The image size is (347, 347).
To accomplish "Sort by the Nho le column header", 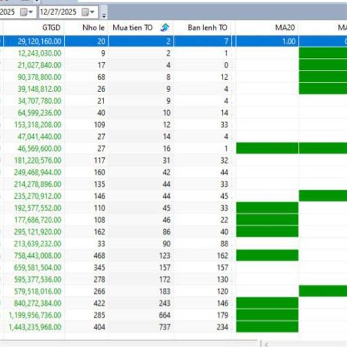I will point(93,28).
